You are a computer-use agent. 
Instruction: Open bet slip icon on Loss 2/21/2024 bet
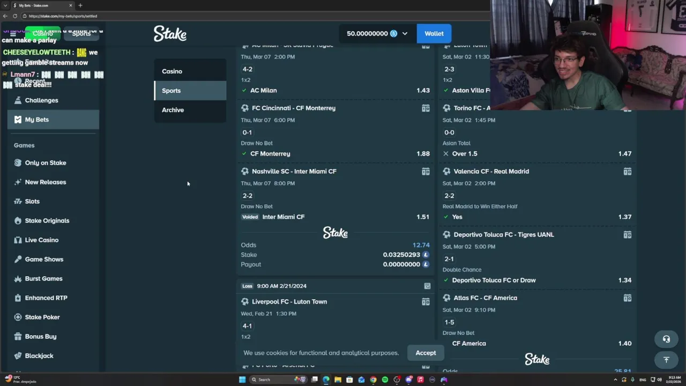427,286
